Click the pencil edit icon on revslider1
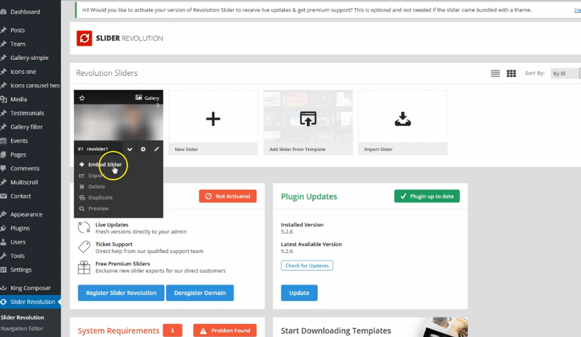This screenshot has width=581, height=337. click(x=156, y=149)
